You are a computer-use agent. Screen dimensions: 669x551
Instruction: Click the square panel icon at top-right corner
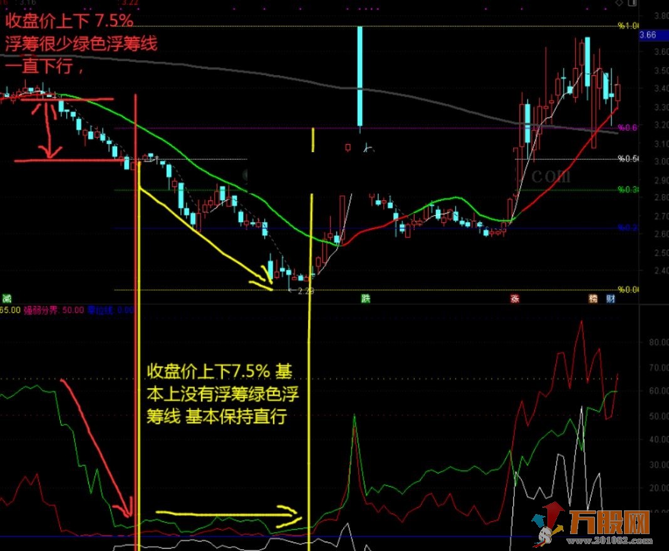(632, 3)
